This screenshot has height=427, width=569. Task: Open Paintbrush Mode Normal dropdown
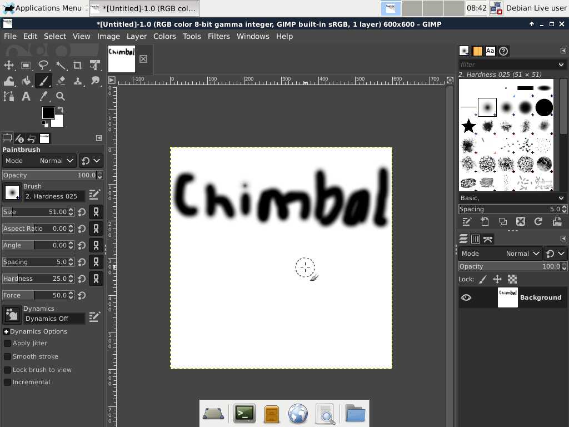(39, 161)
